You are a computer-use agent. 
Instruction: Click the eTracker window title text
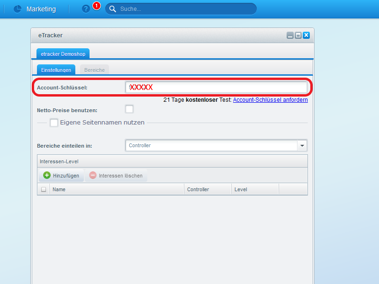click(x=50, y=35)
